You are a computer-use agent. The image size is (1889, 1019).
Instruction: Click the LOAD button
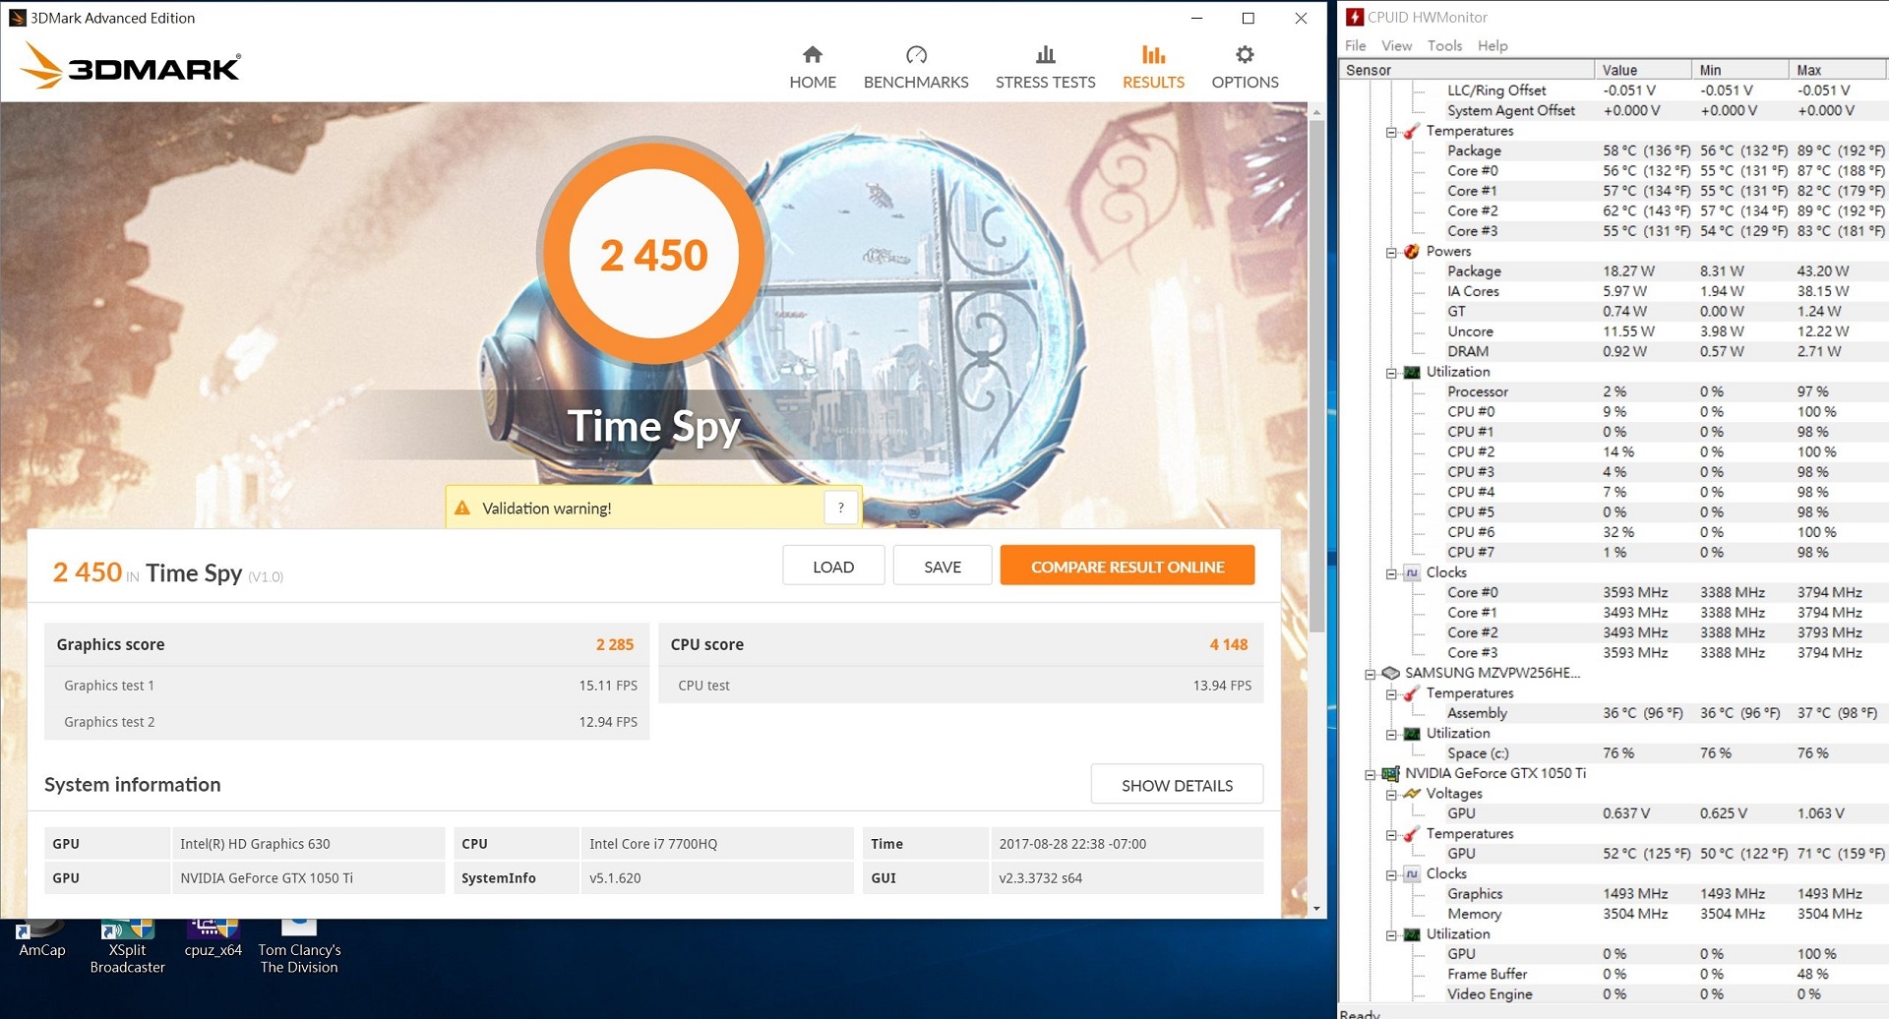point(833,566)
